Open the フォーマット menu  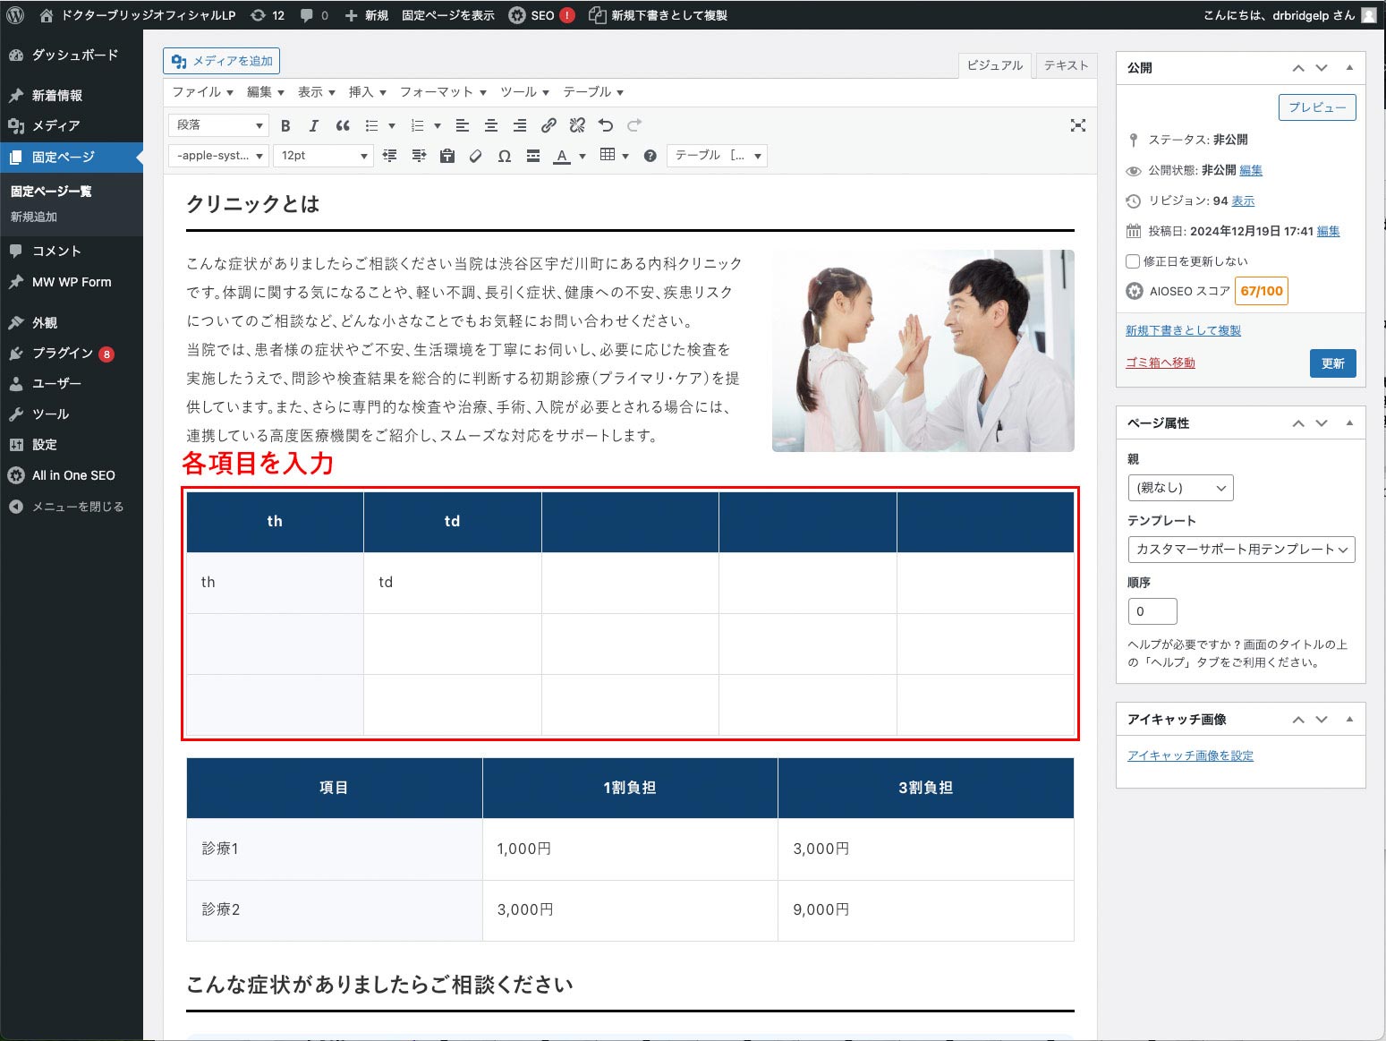pos(443,92)
